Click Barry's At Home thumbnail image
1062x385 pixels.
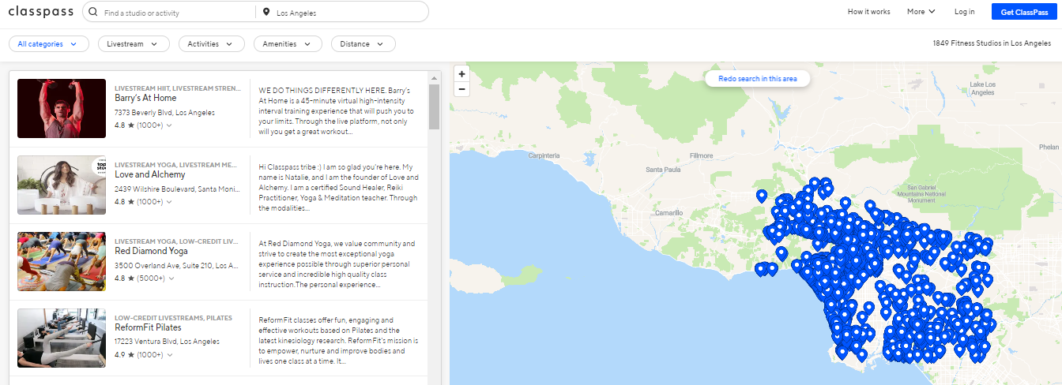[x=62, y=109]
